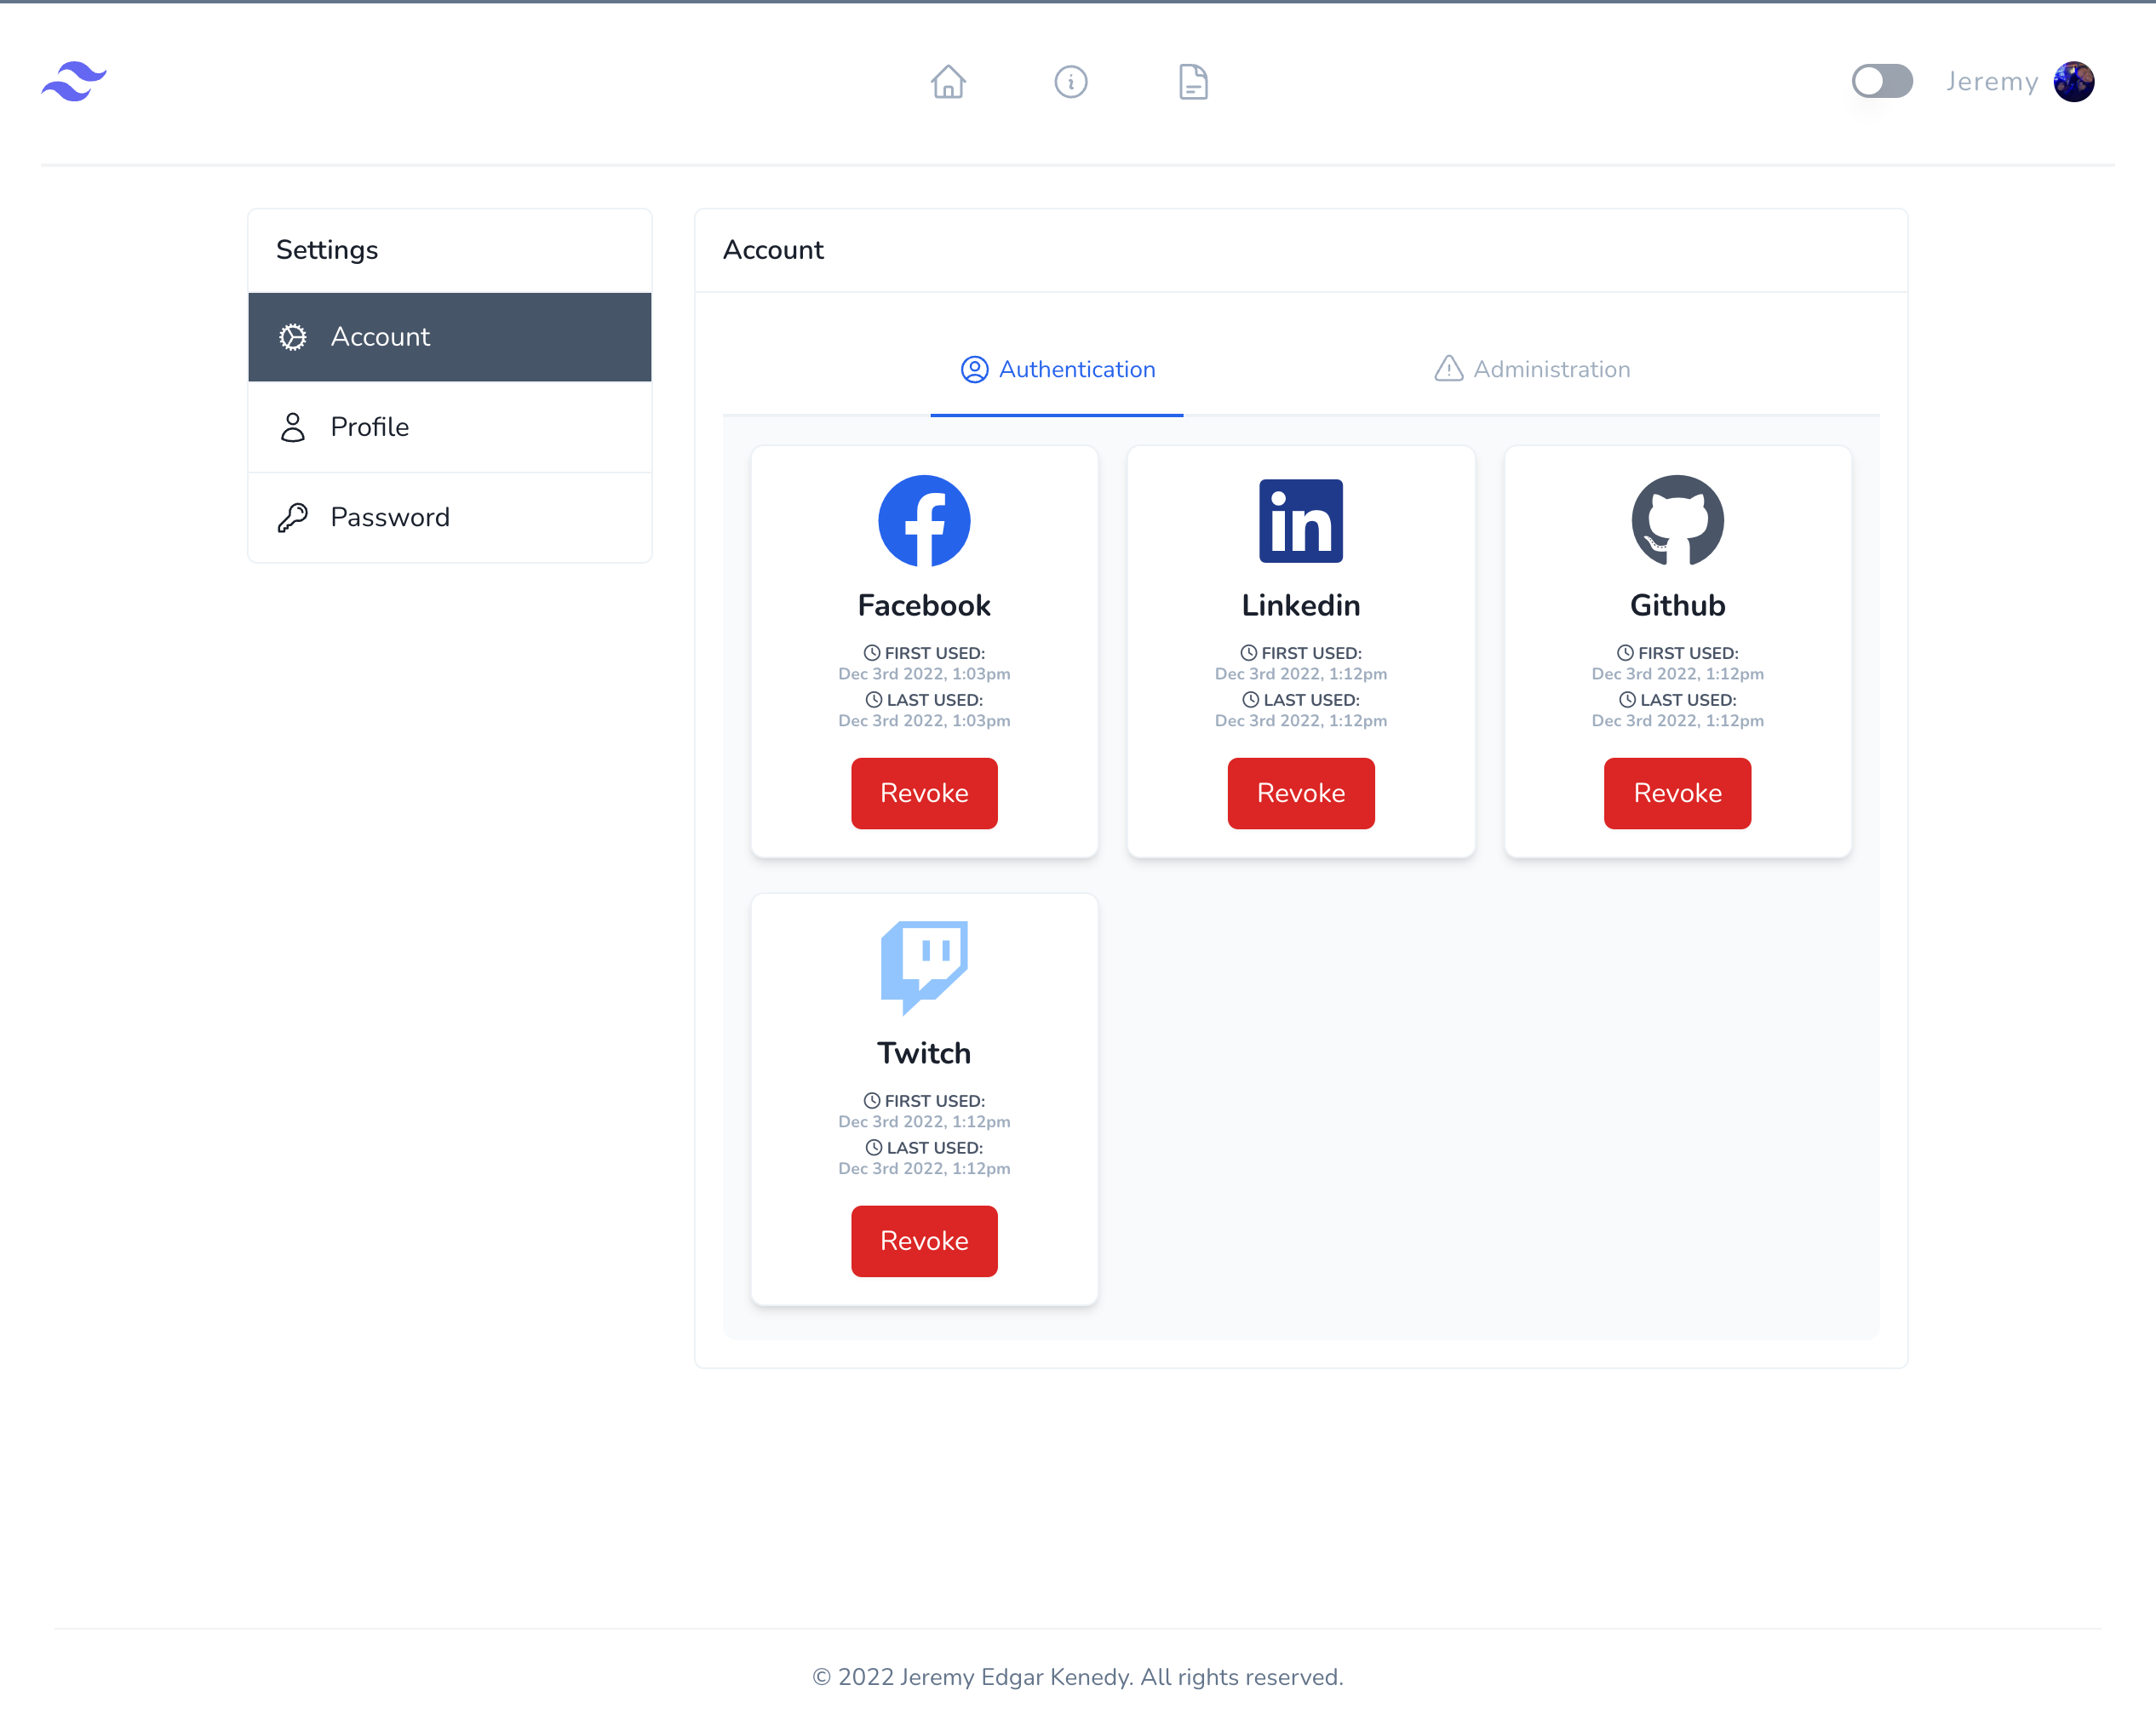Image resolution: width=2156 pixels, height=1725 pixels.
Task: Click Facebook last used date 1:03pm
Action: [924, 721]
